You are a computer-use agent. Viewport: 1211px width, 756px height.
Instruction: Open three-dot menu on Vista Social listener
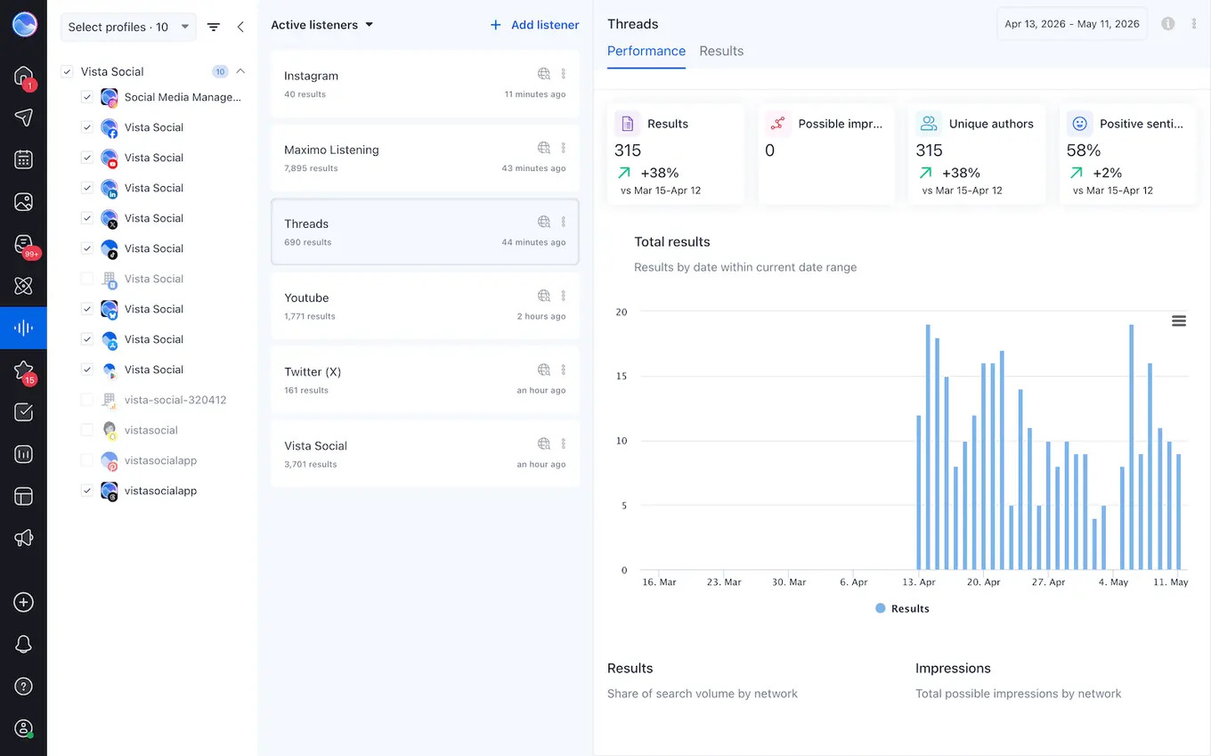[564, 443]
